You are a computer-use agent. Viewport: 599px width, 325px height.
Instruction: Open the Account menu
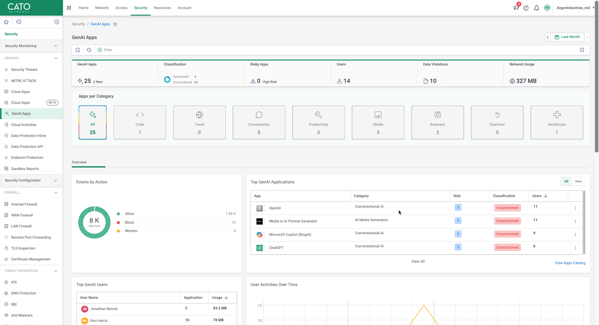pos(185,8)
